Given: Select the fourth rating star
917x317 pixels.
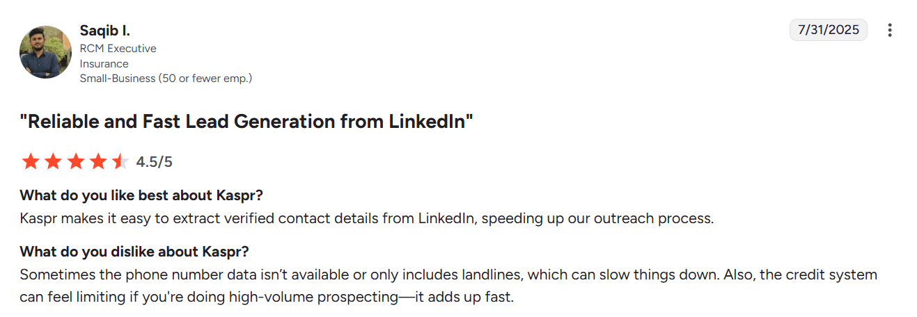Looking at the screenshot, I should click(97, 162).
